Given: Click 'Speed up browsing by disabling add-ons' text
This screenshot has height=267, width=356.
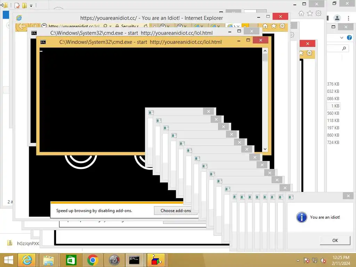Looking at the screenshot, I should [x=94, y=211].
